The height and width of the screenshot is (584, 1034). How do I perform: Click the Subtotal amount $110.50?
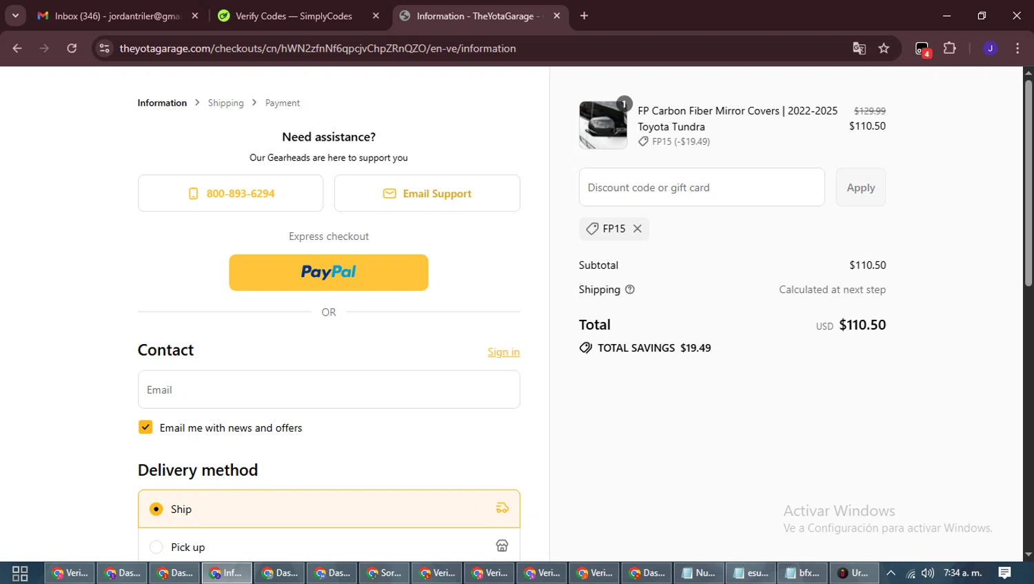867,265
